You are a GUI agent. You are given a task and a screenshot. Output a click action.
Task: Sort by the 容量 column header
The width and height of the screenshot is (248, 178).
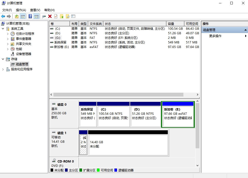[x=175, y=24]
